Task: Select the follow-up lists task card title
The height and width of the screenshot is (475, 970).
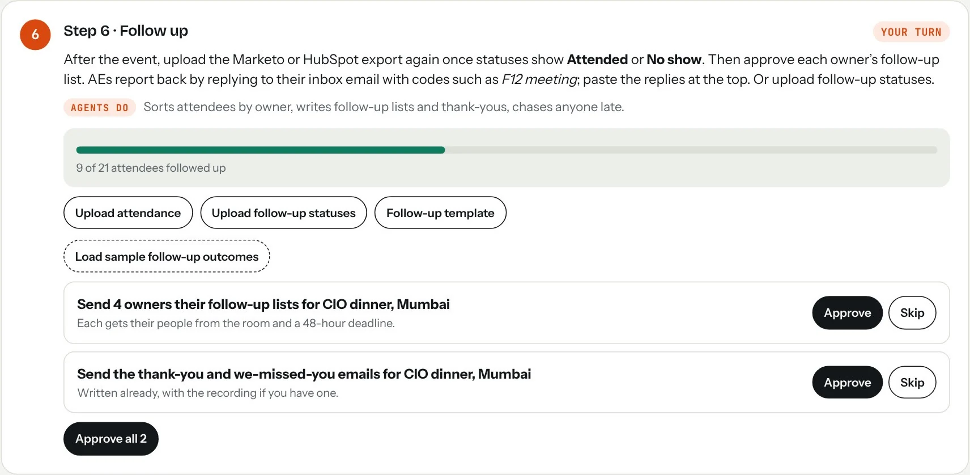Action: coord(263,304)
